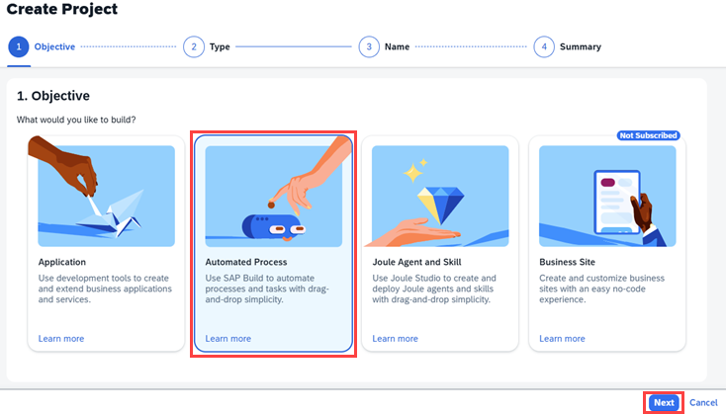Cancel the Create Project wizard

703,403
